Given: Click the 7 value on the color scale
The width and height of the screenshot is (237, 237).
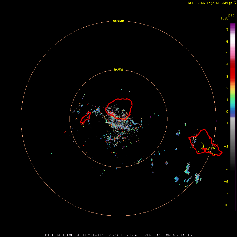Looking at the screenshot, I should click(x=227, y=29).
